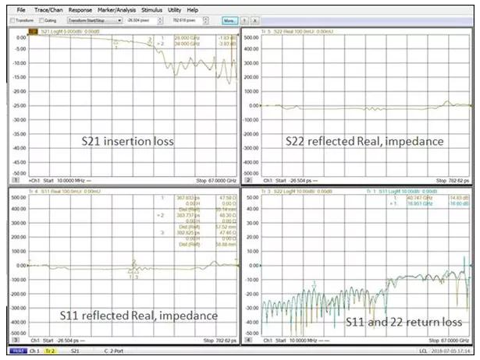Adjust the transform start time stepper arrows
The width and height of the screenshot is (480, 360).
[x=160, y=20]
